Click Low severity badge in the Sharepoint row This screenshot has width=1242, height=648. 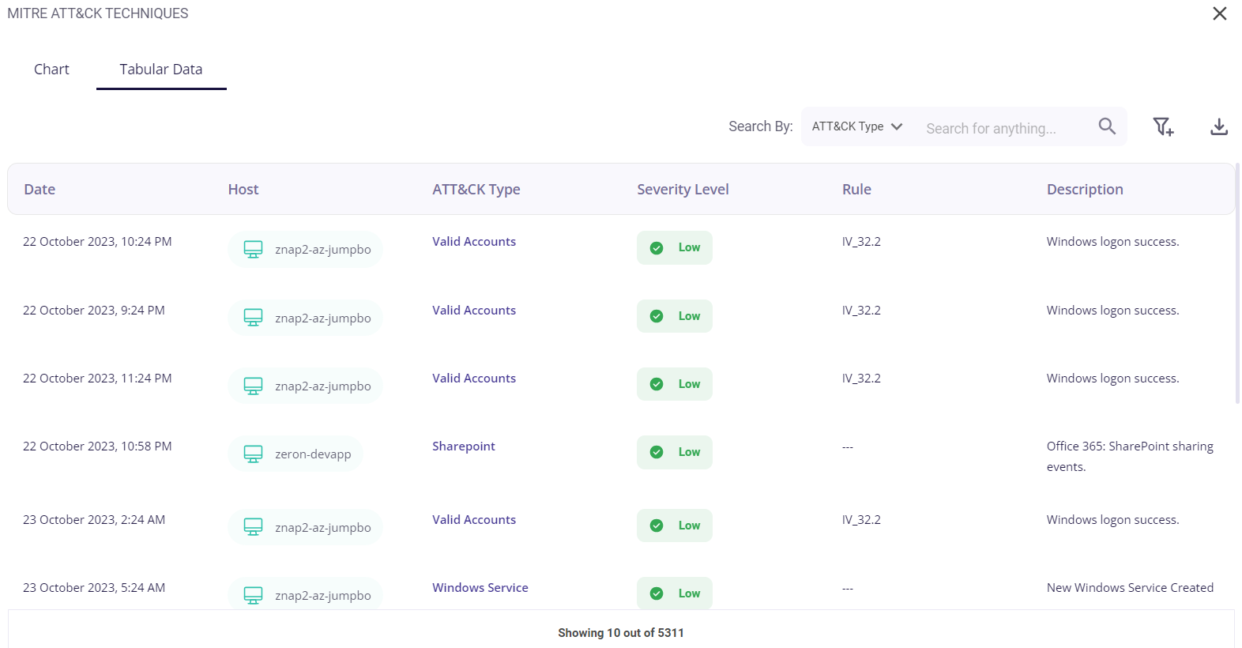(x=675, y=452)
